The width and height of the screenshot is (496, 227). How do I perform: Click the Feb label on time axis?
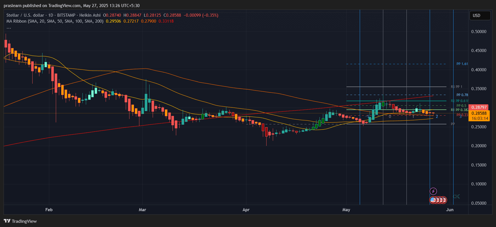pyautogui.click(x=49, y=210)
